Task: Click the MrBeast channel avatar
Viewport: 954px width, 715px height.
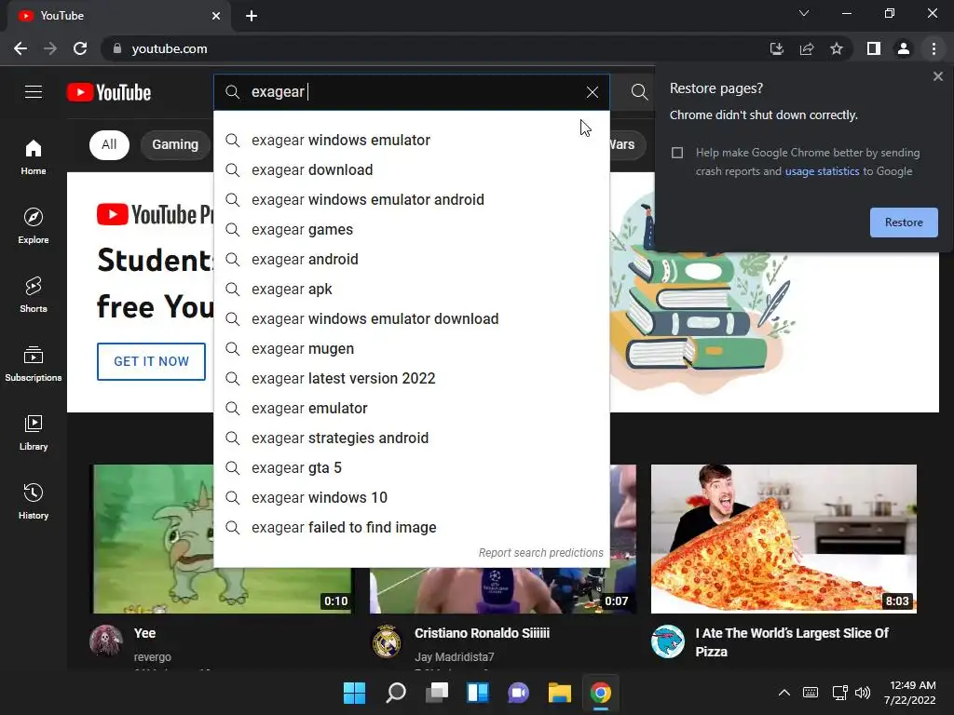Action: 667,641
